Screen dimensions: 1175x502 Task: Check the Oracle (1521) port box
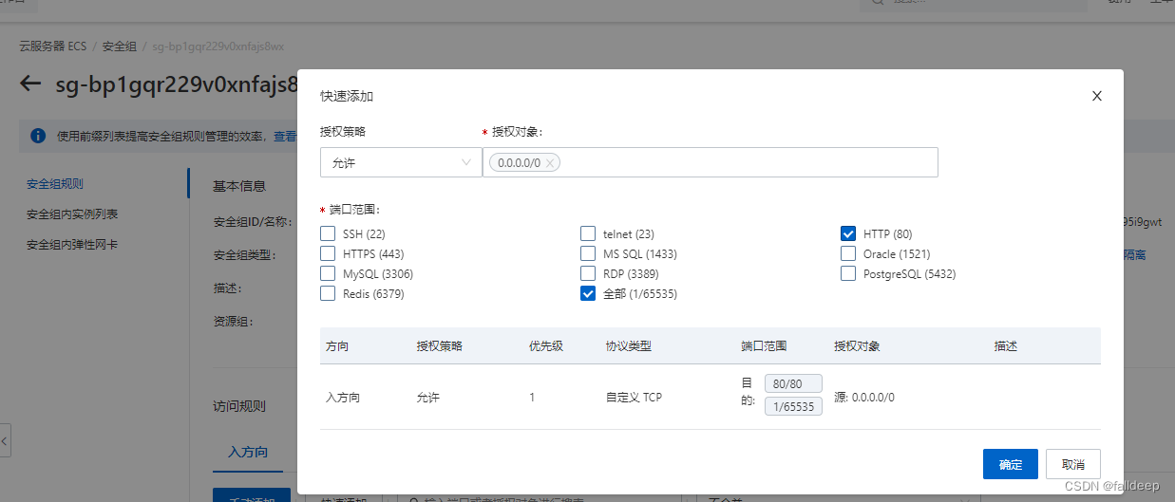point(848,253)
